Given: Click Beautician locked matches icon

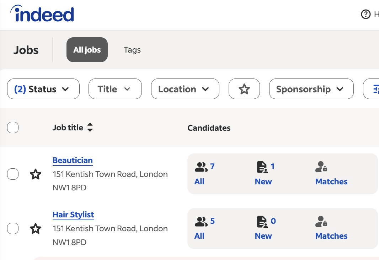Looking at the screenshot, I should pyautogui.click(x=321, y=167).
